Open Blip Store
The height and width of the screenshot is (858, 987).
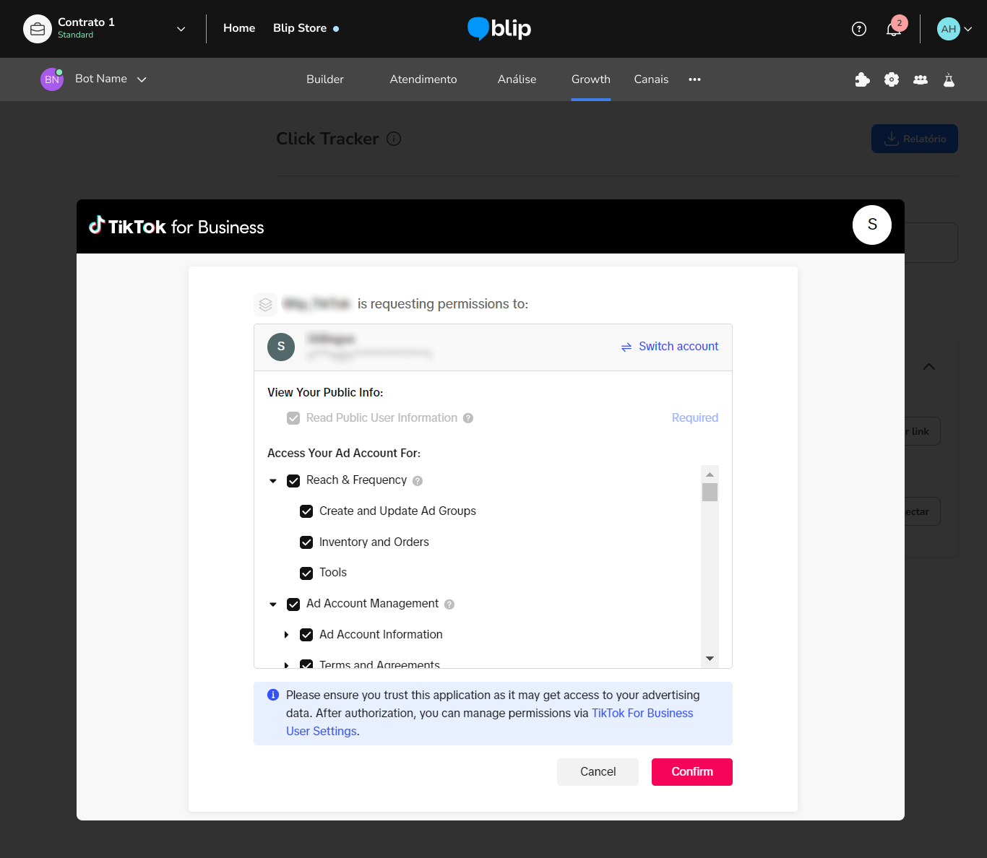click(300, 28)
